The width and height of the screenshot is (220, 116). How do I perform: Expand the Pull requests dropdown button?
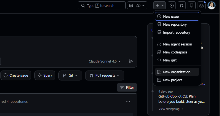[x=105, y=75]
